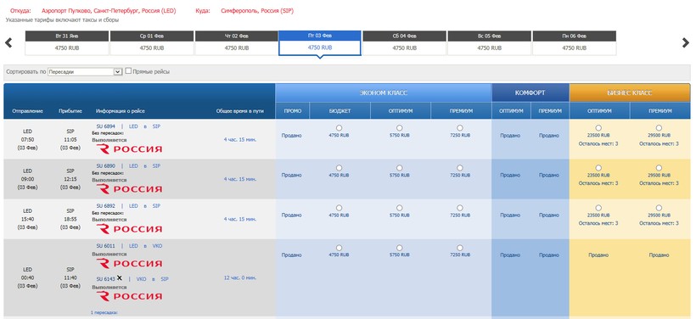This screenshot has width=696, height=319.
Task: Click the previous dates left arrow
Action: [8, 42]
